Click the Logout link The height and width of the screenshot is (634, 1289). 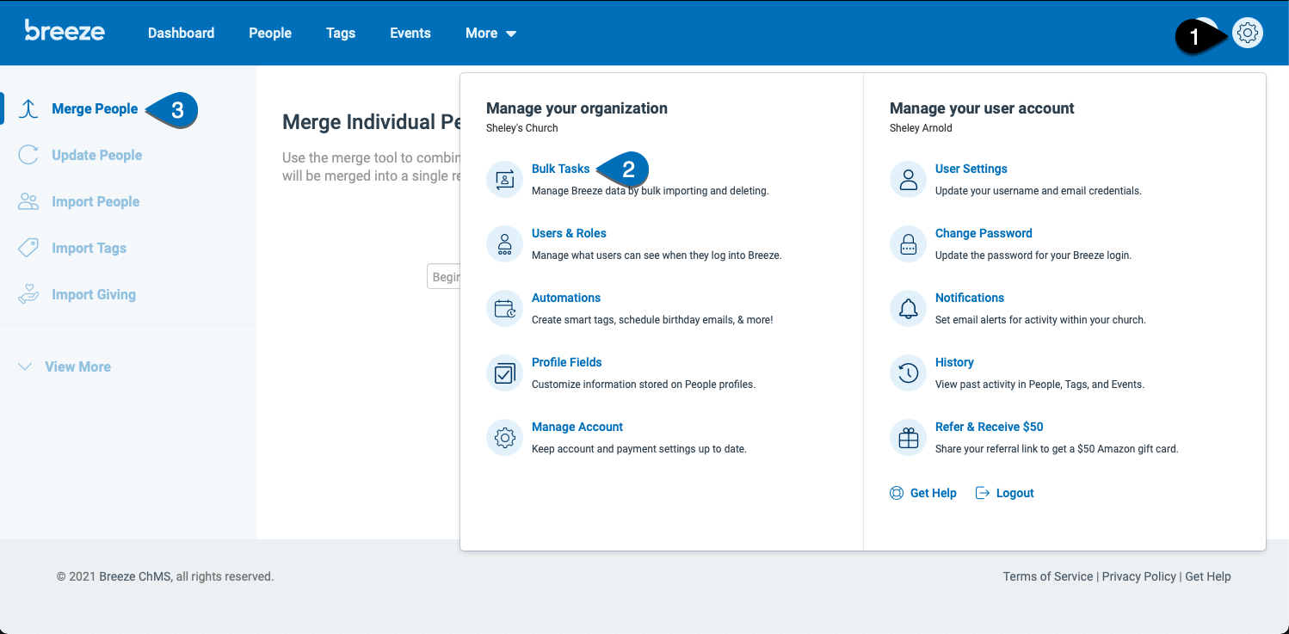pos(1015,493)
